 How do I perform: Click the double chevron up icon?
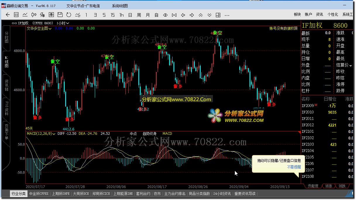coord(201,15)
